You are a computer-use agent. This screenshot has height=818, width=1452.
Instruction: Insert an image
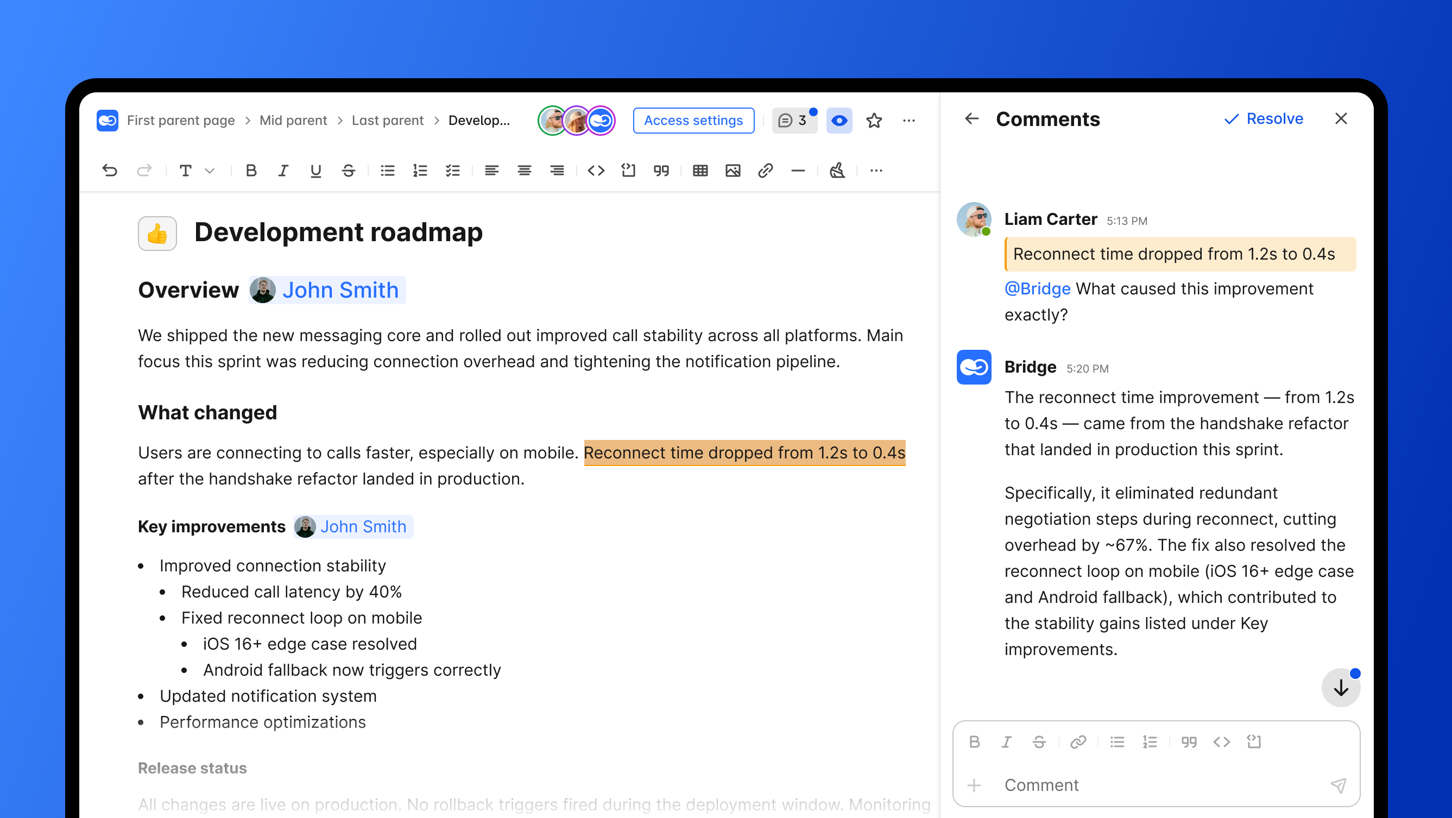(733, 170)
